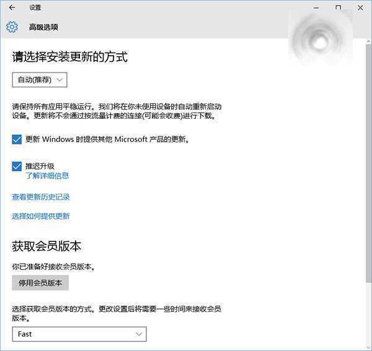Viewport: 372px width, 351px height.
Task: Click the 停用会员版本 button
Action: (x=40, y=283)
